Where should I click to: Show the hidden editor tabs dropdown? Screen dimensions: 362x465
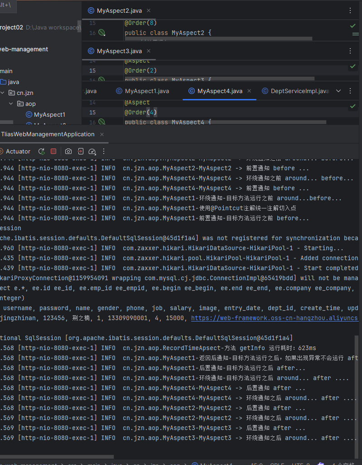(x=338, y=91)
